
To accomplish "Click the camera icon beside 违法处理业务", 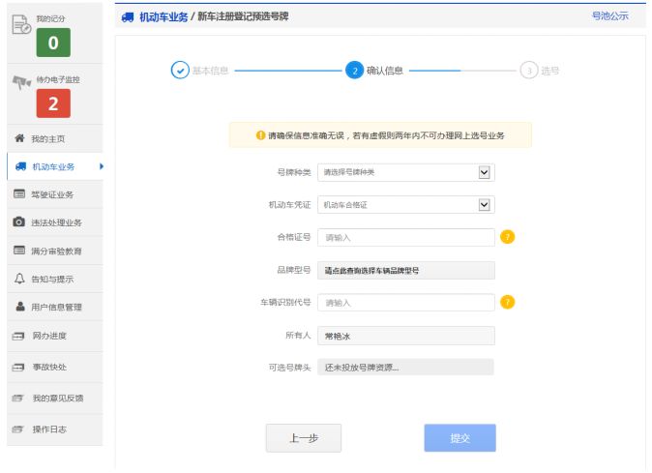I will point(18,222).
